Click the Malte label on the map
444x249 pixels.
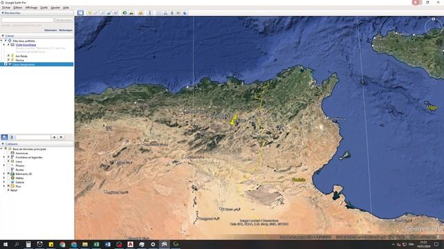coord(432,108)
